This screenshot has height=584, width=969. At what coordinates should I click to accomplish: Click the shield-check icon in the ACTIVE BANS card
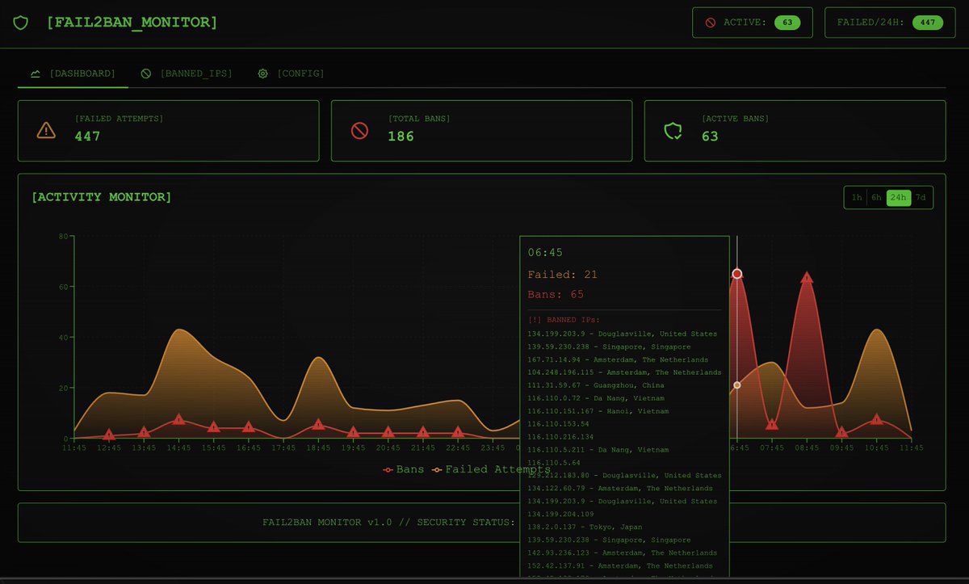673,130
